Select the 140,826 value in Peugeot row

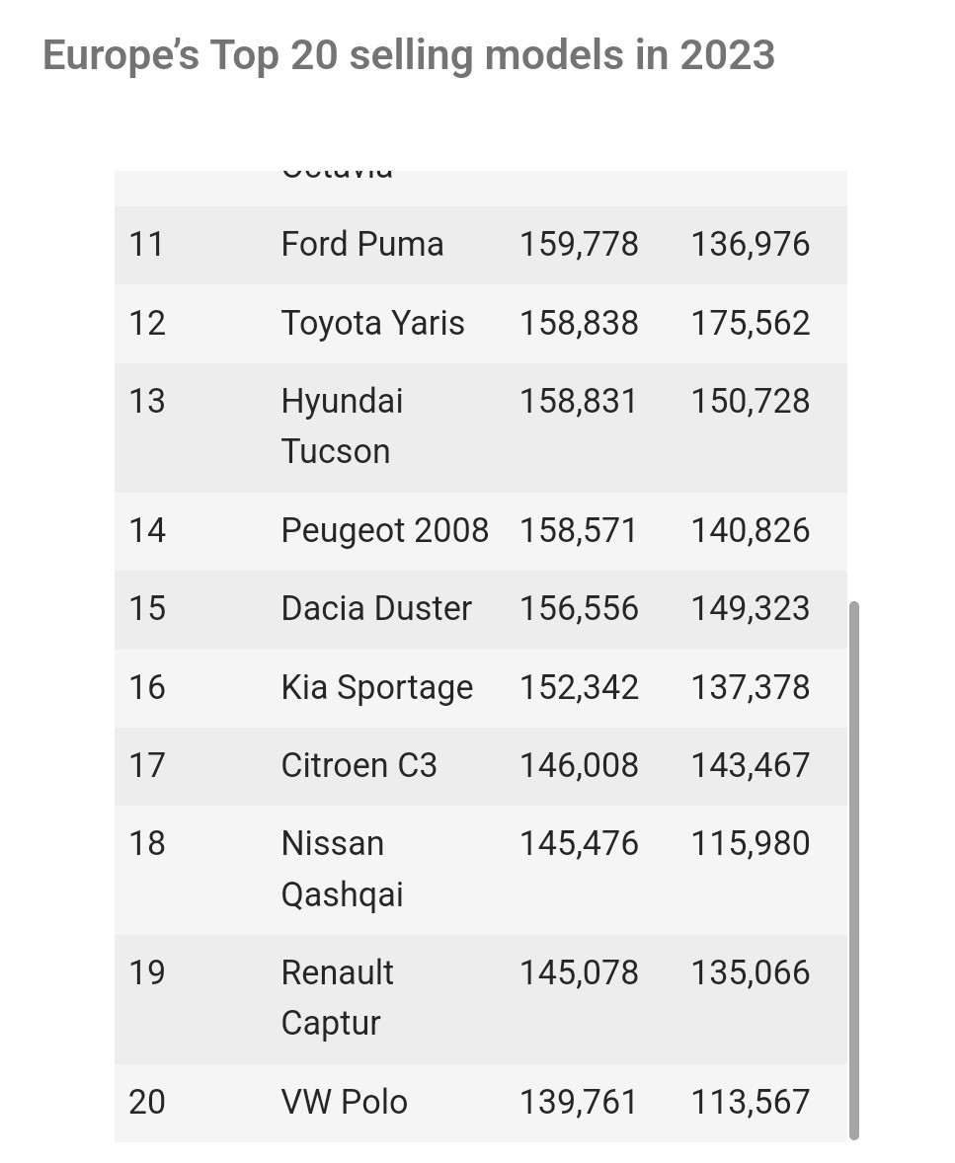[750, 530]
